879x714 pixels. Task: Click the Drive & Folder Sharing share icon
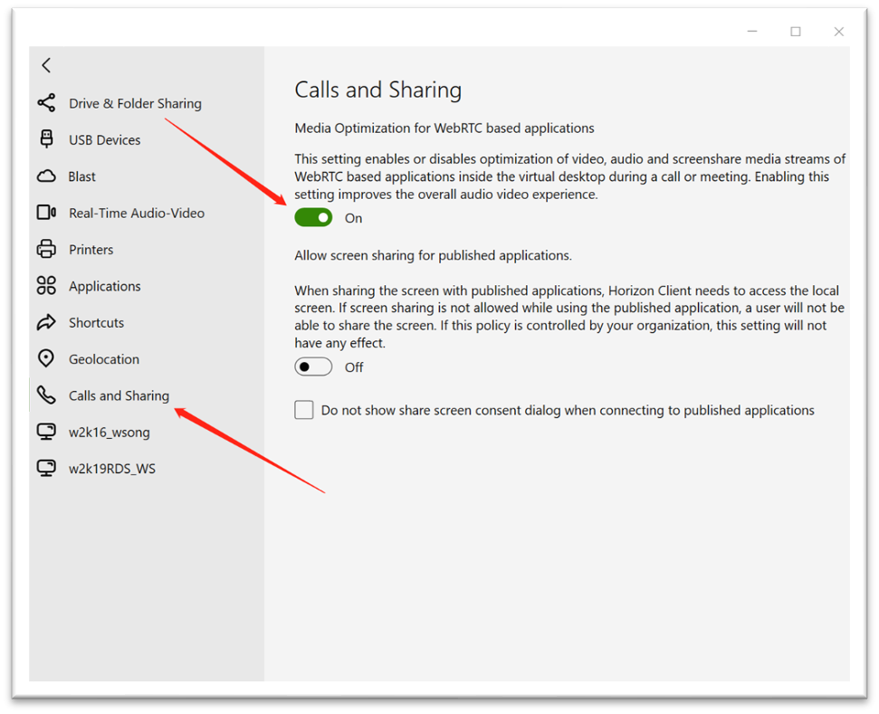(x=46, y=103)
